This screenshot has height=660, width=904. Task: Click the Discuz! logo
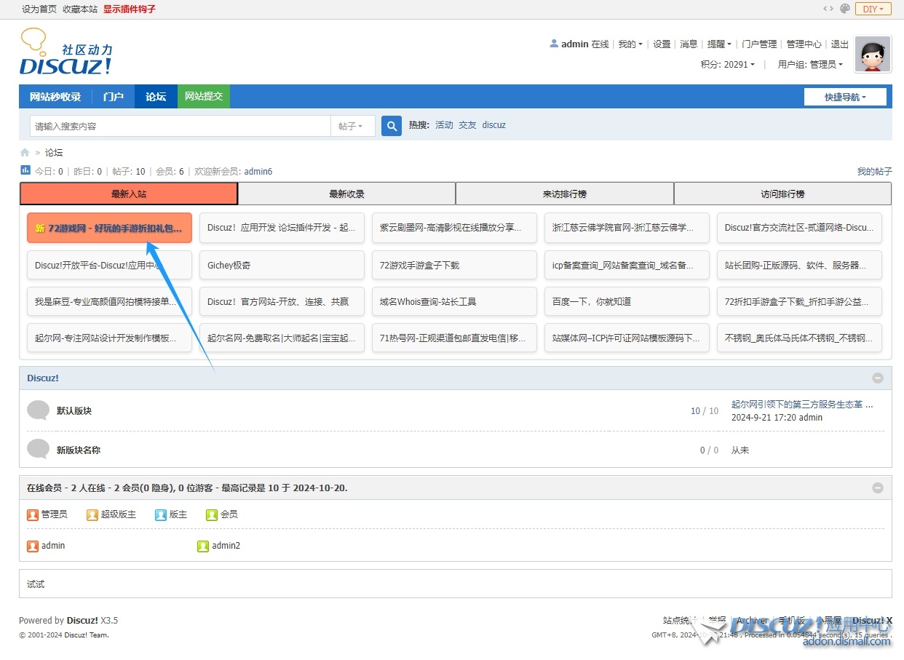tap(66, 52)
